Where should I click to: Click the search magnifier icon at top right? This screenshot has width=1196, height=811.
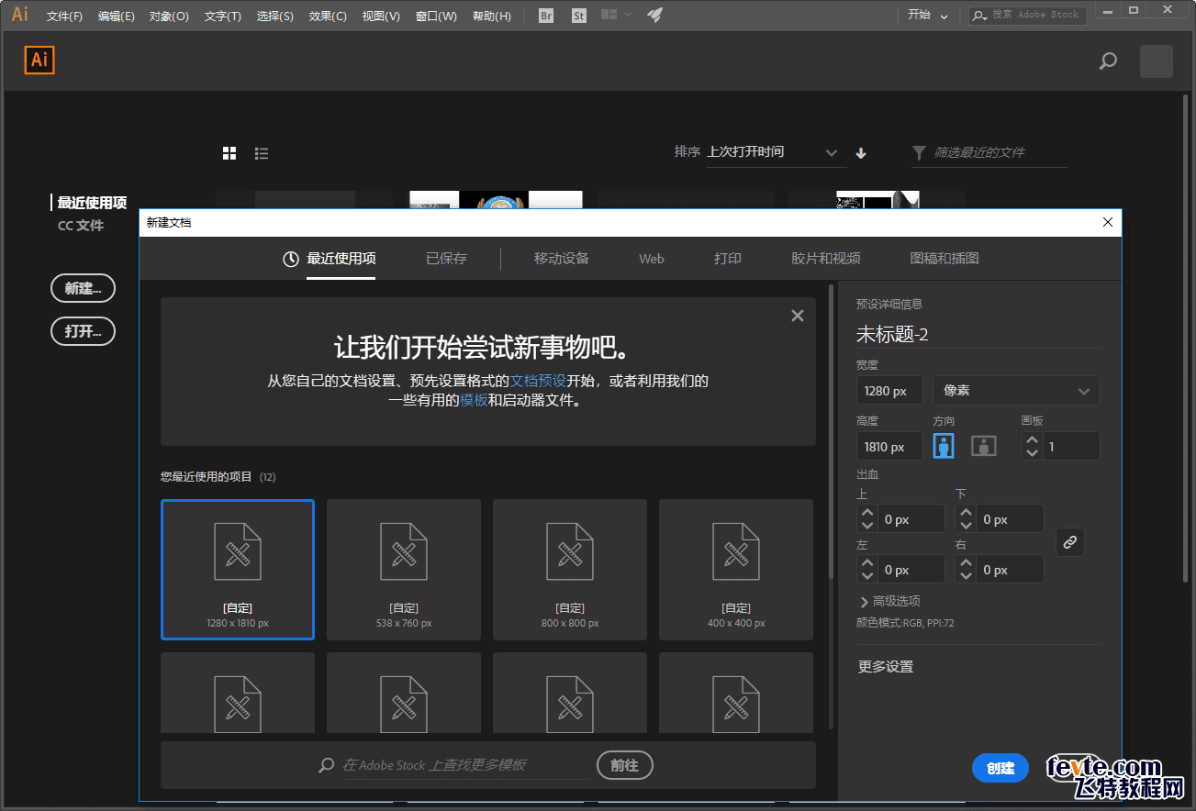point(1108,61)
